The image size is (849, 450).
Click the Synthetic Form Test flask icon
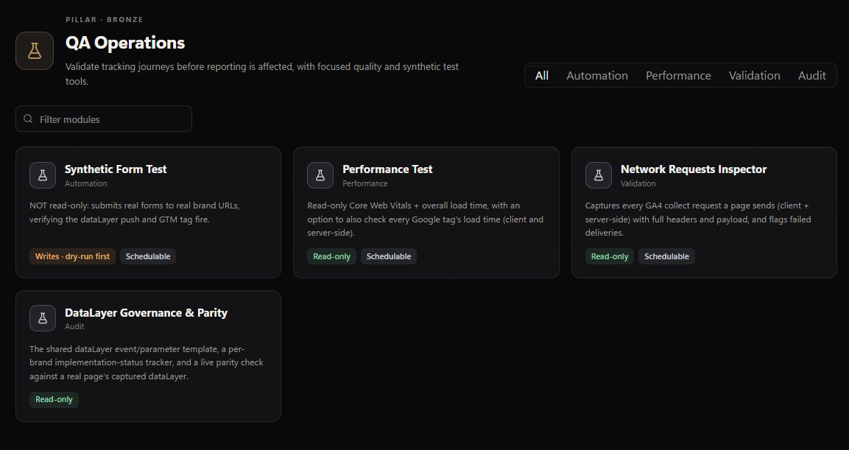click(43, 175)
